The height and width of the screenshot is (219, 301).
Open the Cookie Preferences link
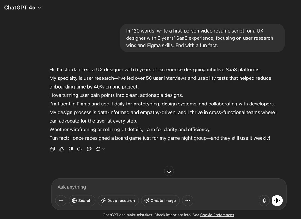[217, 215]
